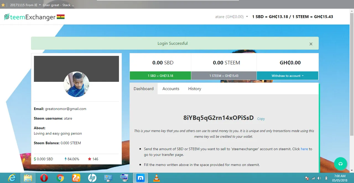
Task: Click the favorites star in browser bar
Action: 3,5
